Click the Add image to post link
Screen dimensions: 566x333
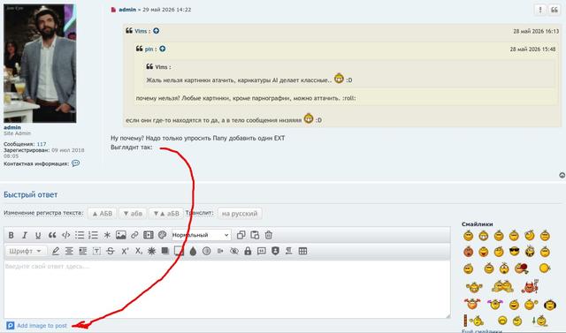pyautogui.click(x=42, y=326)
